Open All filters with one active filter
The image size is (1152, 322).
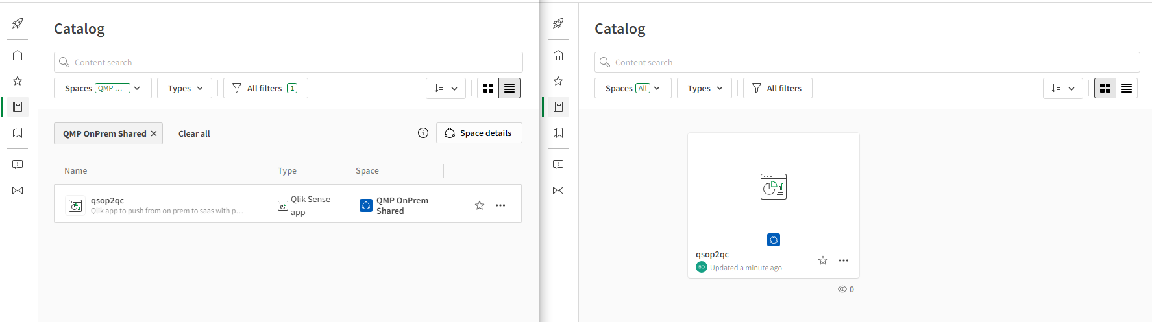tap(265, 88)
